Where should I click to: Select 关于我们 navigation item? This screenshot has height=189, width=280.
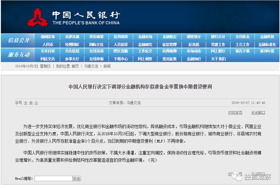(x=218, y=59)
